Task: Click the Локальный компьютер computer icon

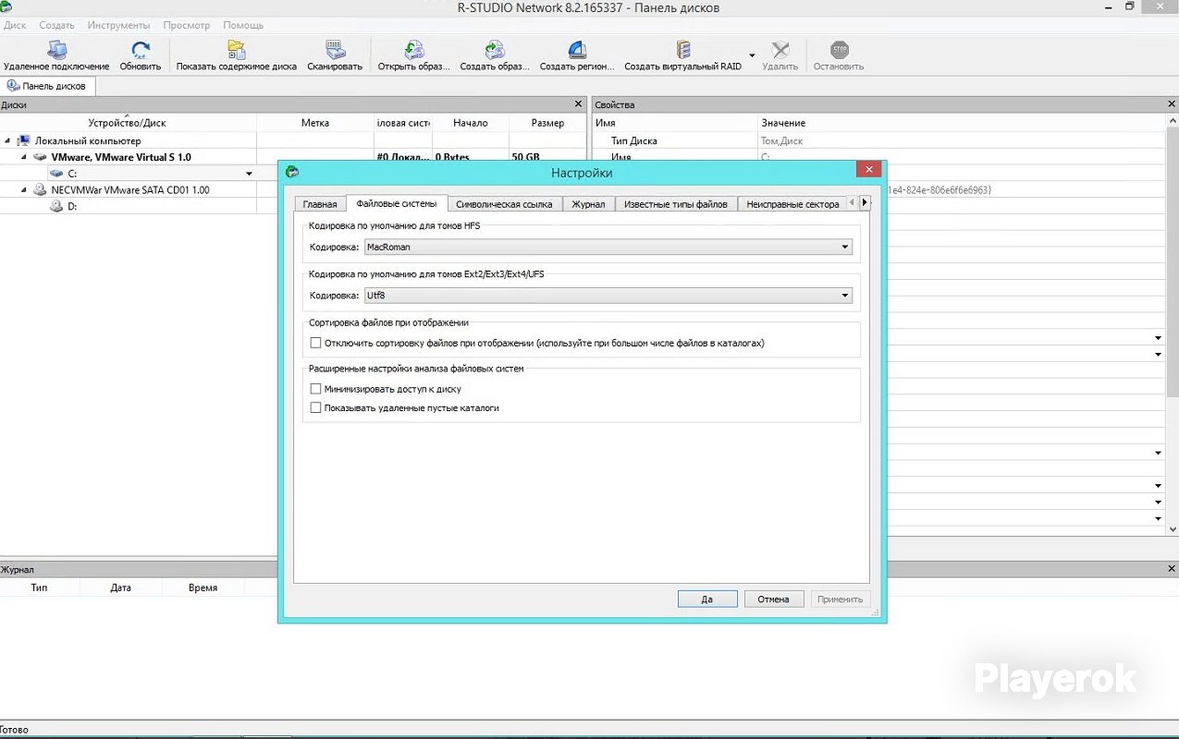Action: 24,140
